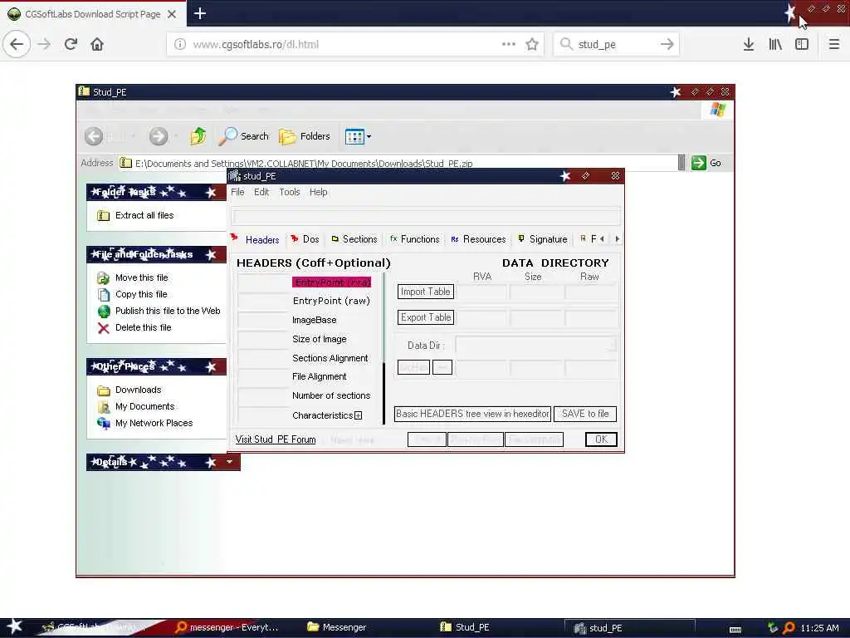Open Data Dir combo box
This screenshot has height=638, width=850.
click(536, 345)
